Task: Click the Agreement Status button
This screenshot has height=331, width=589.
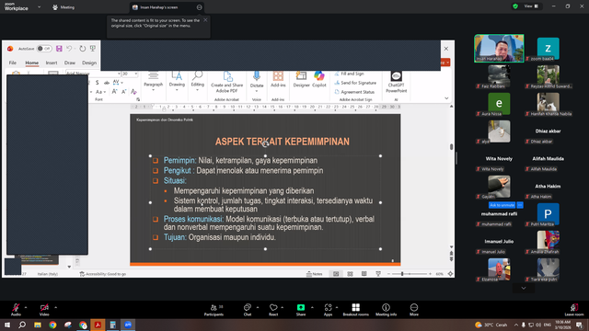Action: 354,92
